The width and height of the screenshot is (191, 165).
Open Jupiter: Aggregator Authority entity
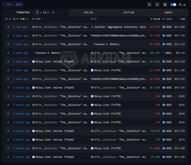(x=120, y=27)
